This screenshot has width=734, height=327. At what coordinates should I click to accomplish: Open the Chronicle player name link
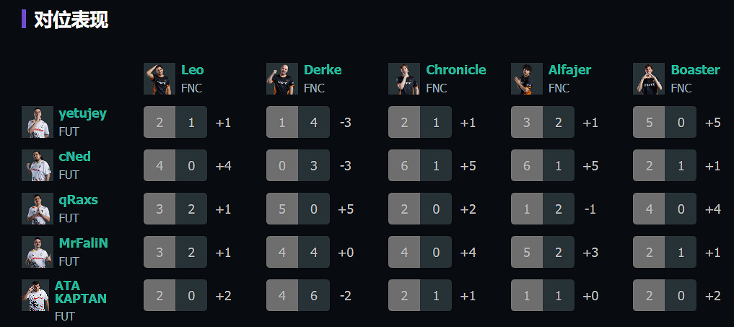tap(455, 70)
